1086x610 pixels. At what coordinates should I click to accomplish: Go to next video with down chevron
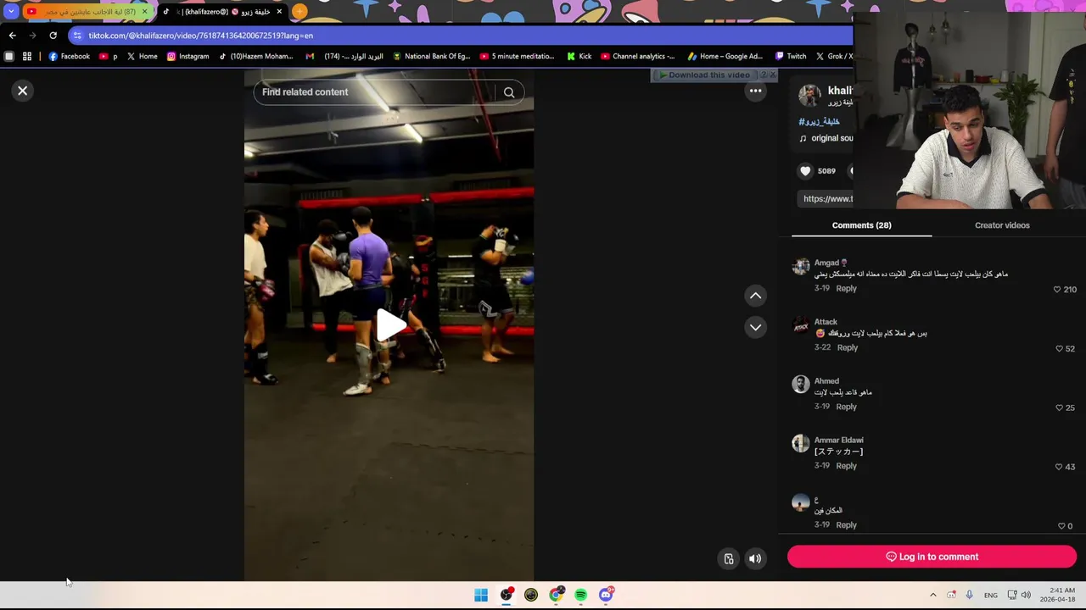755,327
